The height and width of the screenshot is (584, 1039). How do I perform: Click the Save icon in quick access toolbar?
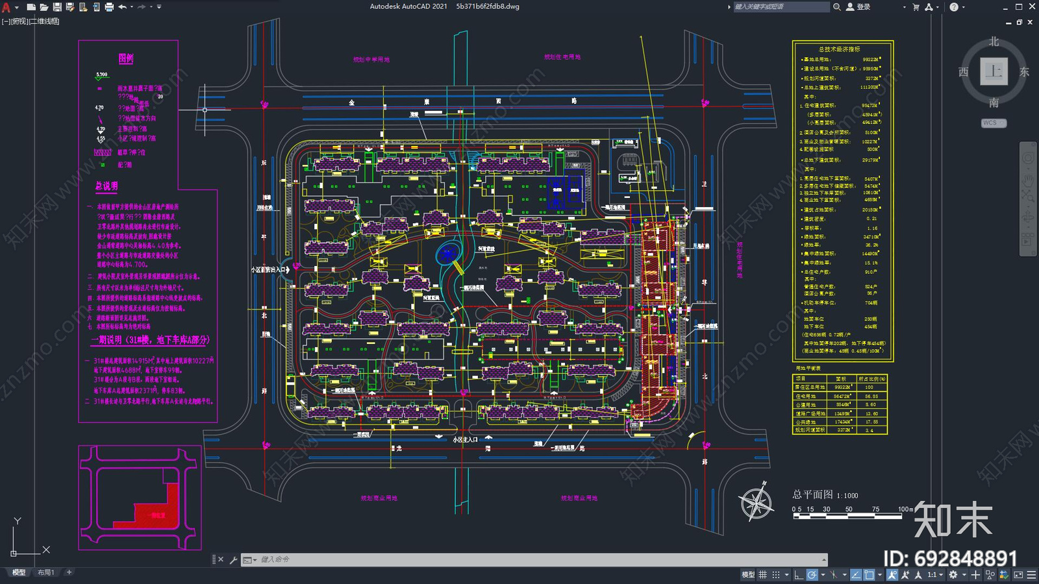coord(57,7)
